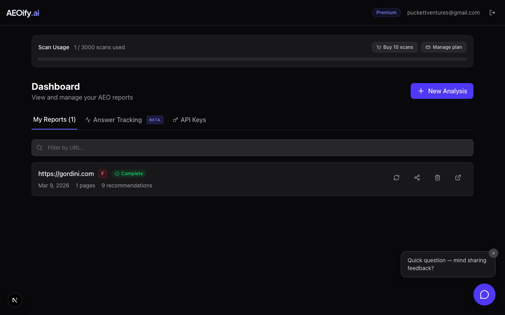Click the scan usage progress bar

click(x=252, y=59)
